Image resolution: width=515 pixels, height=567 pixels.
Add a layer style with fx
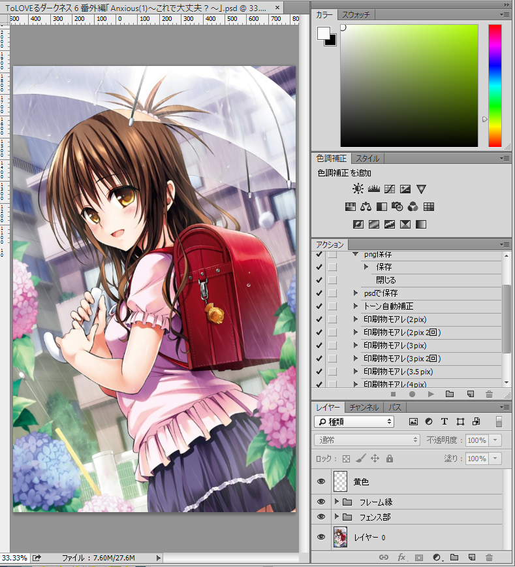coord(402,557)
